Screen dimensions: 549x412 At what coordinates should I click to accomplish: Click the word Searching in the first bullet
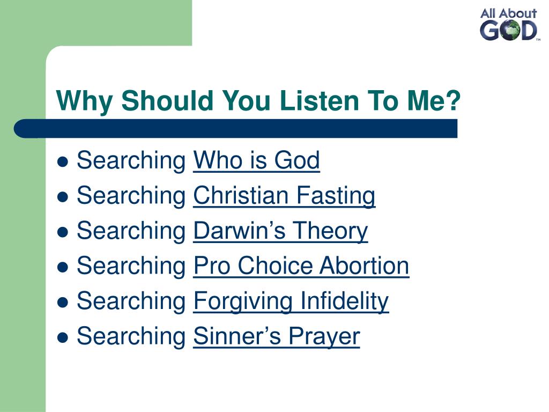coord(131,160)
